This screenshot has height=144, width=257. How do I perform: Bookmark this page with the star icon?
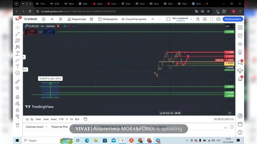click(x=208, y=11)
